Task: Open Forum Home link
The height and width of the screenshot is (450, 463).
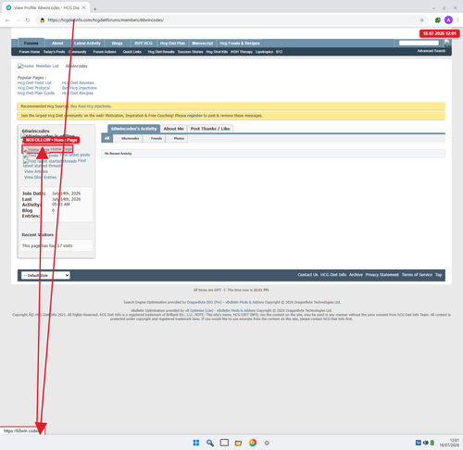Action: [x=30, y=52]
